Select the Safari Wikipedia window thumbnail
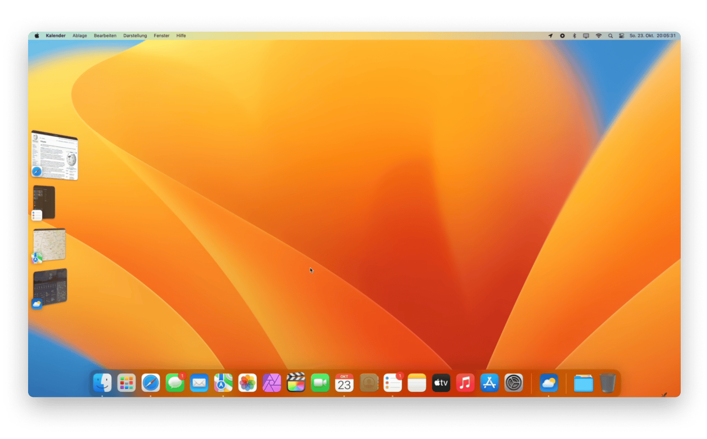The width and height of the screenshot is (707, 439). click(55, 156)
